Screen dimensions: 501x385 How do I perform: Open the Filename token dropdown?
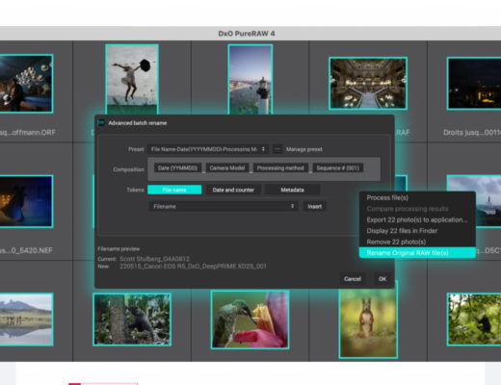pos(224,206)
